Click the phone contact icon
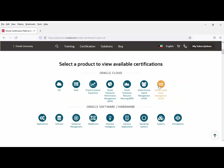224x168 pixels. pos(185,46)
